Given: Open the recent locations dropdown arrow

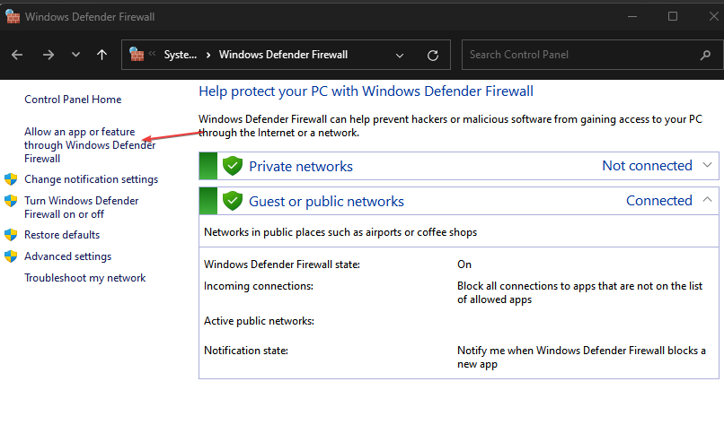Looking at the screenshot, I should coord(75,55).
